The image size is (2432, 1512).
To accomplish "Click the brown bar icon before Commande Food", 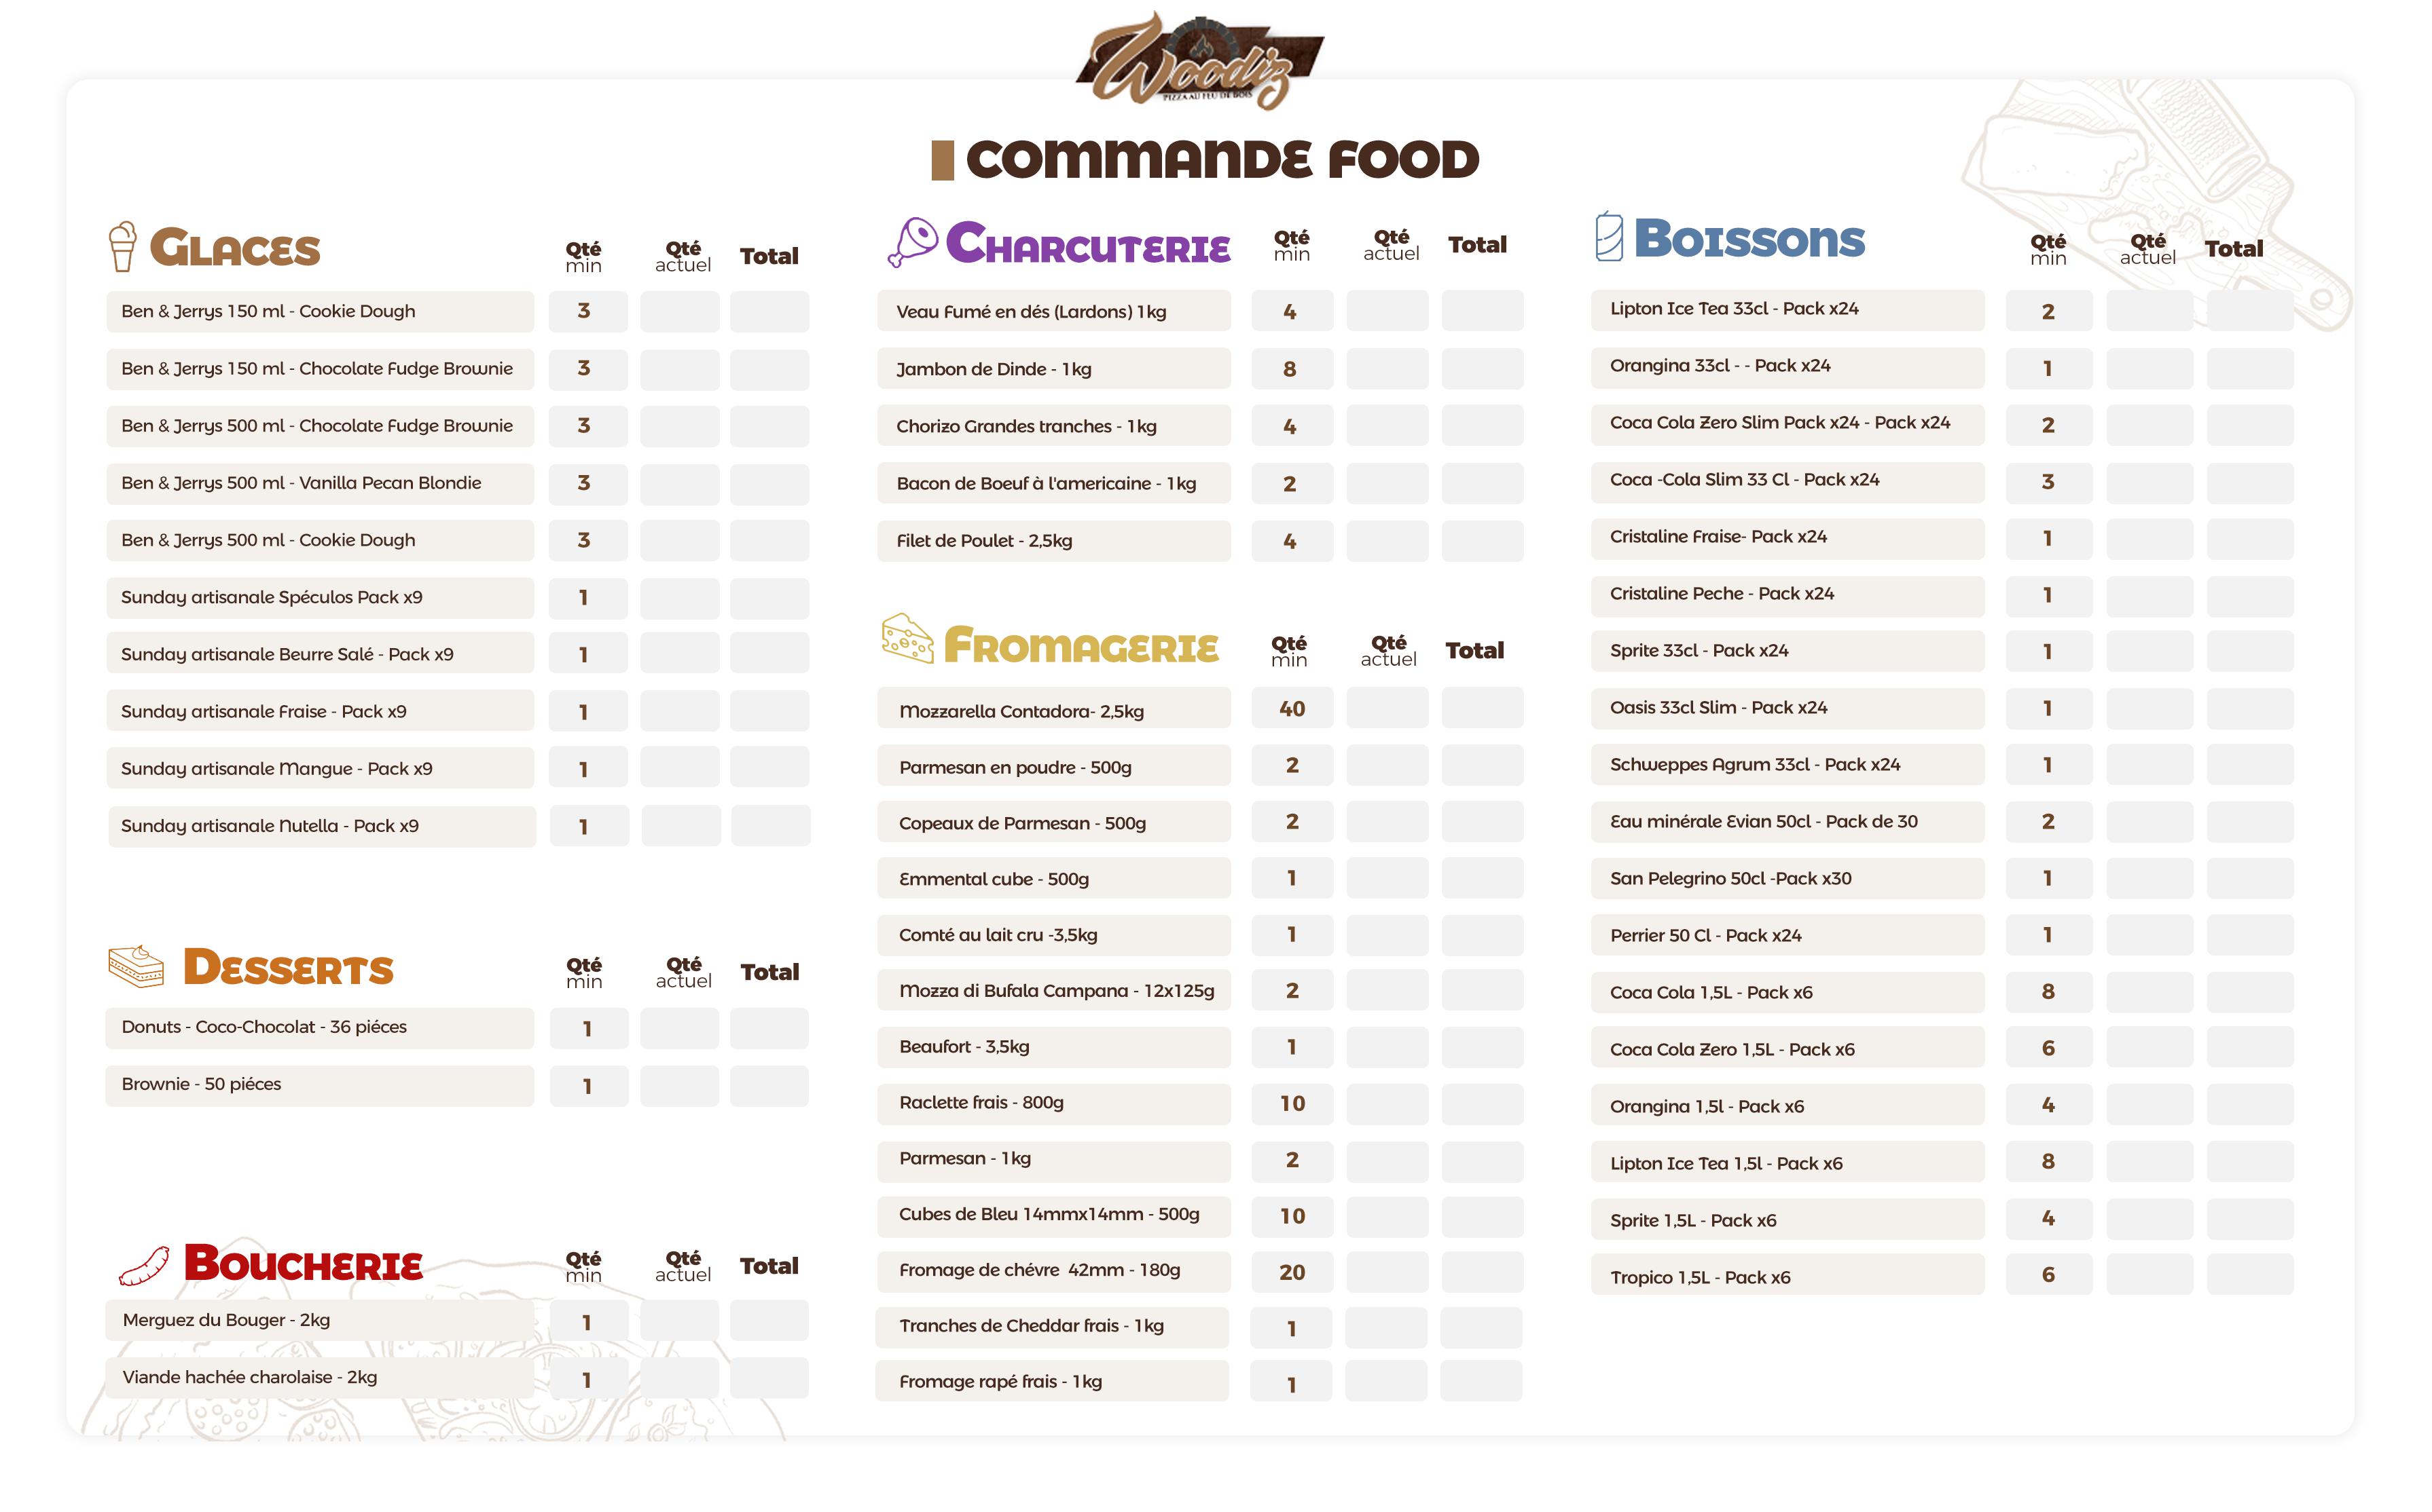I will point(942,160).
